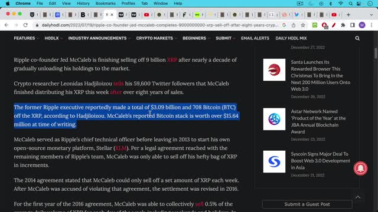378x212 pixels.
Task: Click Submit a Guest Post button
Action: point(307,204)
